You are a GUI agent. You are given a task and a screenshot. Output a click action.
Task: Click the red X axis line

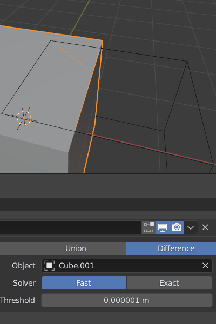(150, 148)
